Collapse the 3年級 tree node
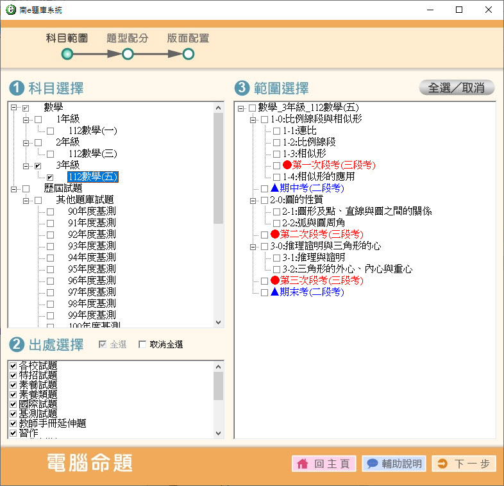Image resolution: width=504 pixels, height=486 pixels. pyautogui.click(x=26, y=166)
